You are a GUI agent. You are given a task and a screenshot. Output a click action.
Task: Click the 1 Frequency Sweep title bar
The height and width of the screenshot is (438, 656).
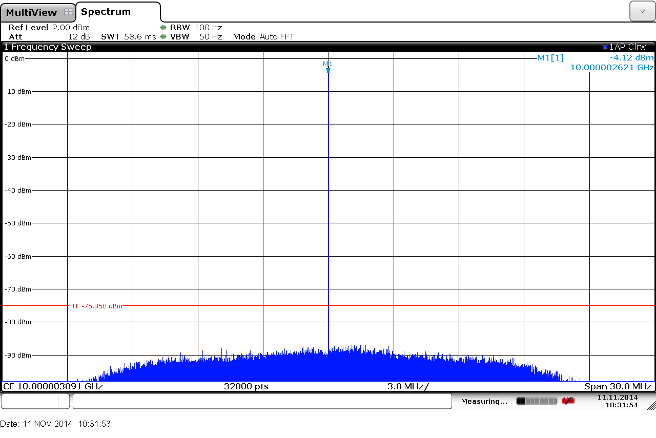(x=48, y=47)
